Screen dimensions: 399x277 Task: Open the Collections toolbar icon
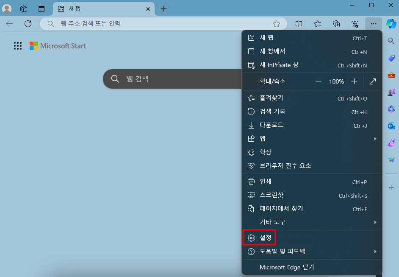pyautogui.click(x=336, y=24)
